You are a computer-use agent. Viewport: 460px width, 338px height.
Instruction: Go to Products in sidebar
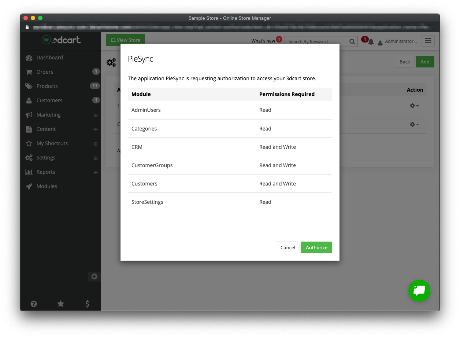tap(47, 86)
